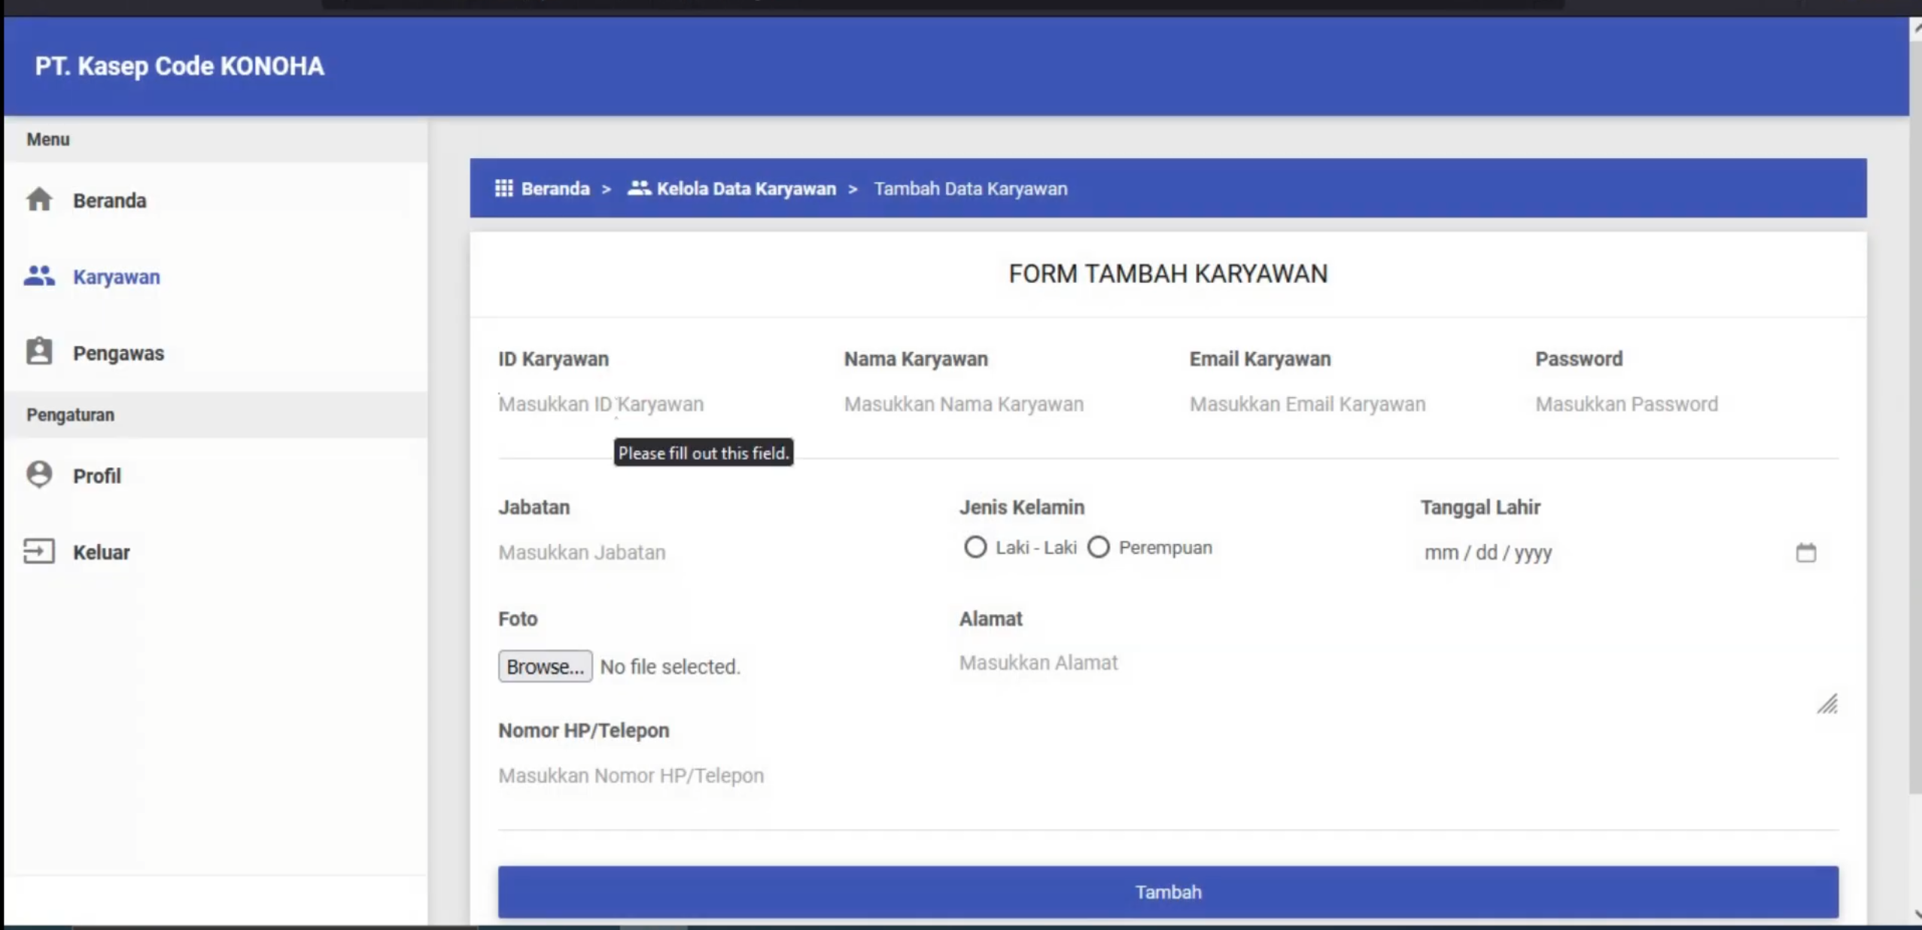
Task: Click the No file selected. text
Action: pyautogui.click(x=670, y=667)
